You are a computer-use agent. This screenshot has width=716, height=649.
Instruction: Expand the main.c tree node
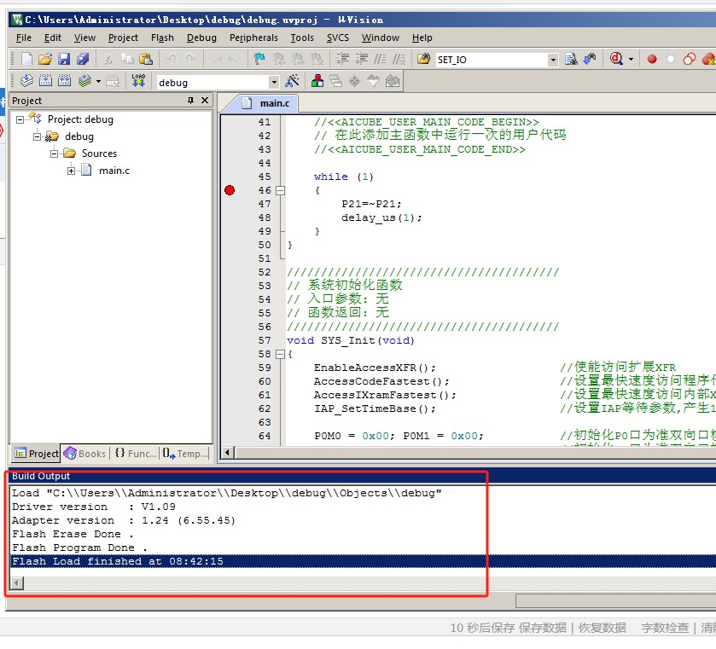click(71, 171)
